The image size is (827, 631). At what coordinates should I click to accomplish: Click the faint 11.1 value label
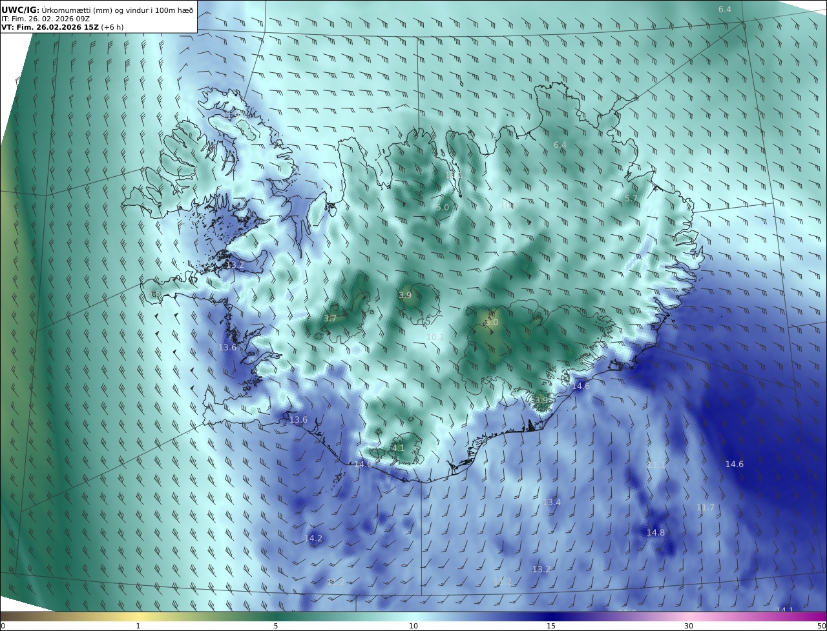click(x=656, y=465)
